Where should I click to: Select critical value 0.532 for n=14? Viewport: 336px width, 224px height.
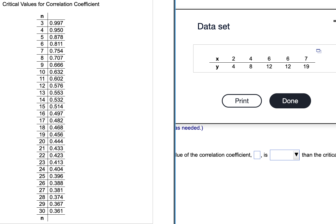[56, 100]
